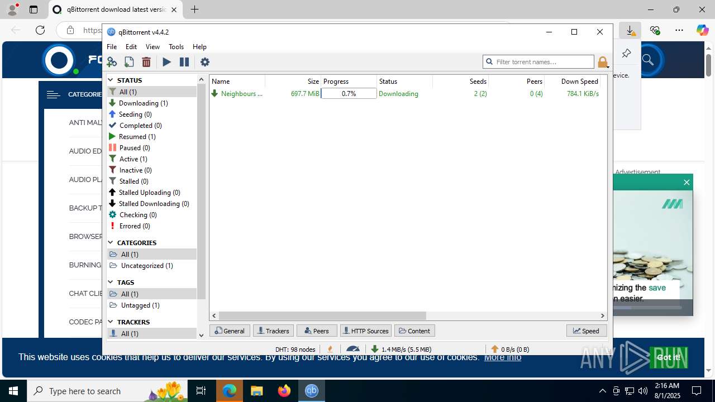Filter by Stalled Downloading (0)

coord(152,203)
